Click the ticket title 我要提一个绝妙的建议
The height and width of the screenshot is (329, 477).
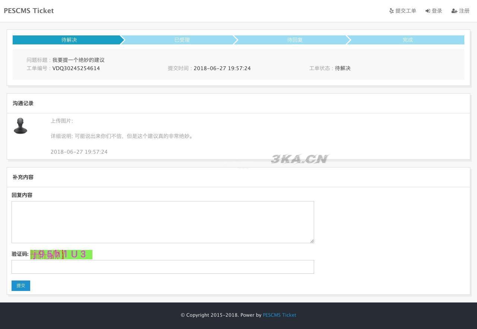pyautogui.click(x=78, y=60)
